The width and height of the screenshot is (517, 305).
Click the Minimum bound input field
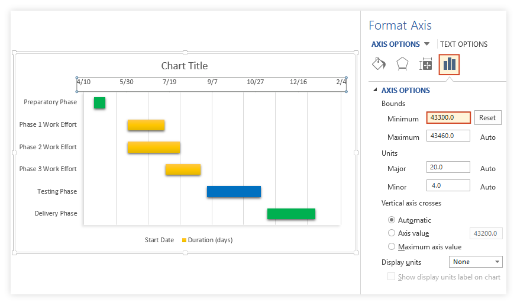coord(448,117)
